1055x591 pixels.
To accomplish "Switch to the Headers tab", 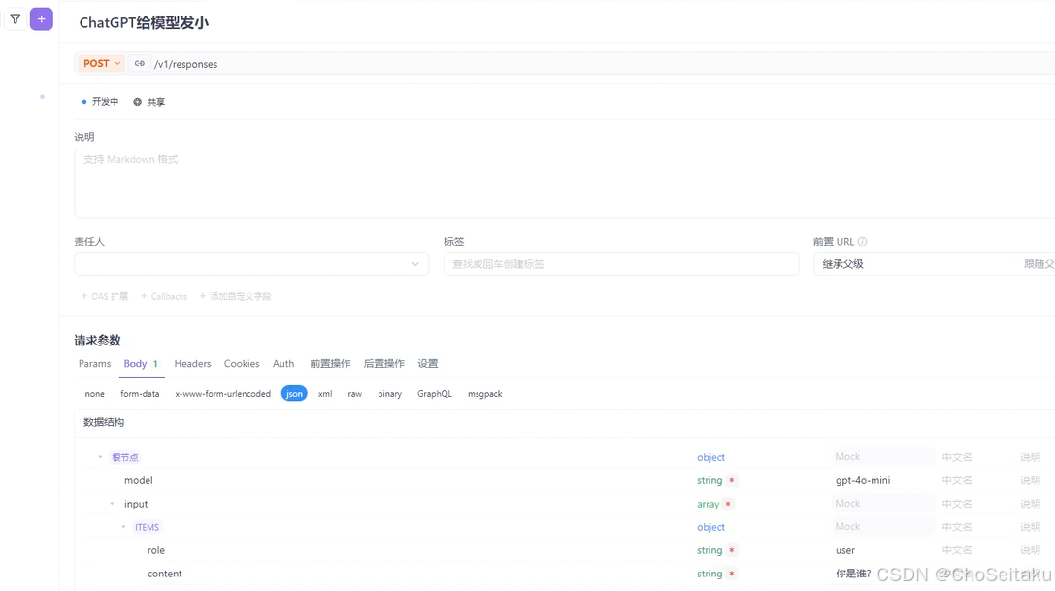I will tap(192, 364).
